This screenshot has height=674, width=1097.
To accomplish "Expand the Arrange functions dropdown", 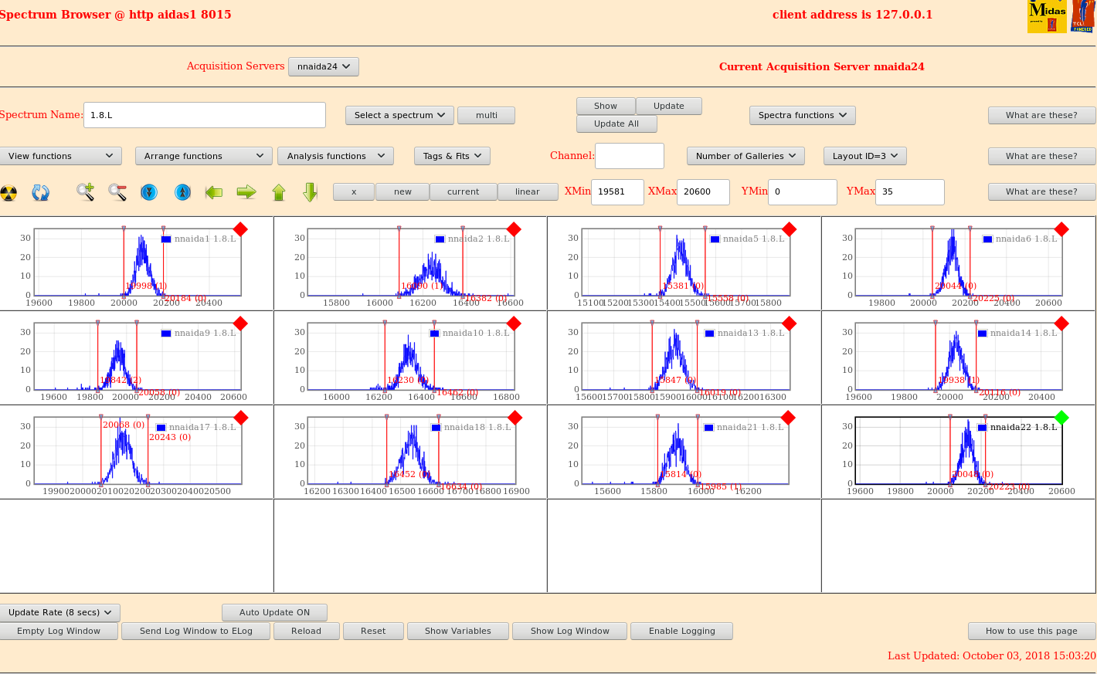I will coord(204,156).
